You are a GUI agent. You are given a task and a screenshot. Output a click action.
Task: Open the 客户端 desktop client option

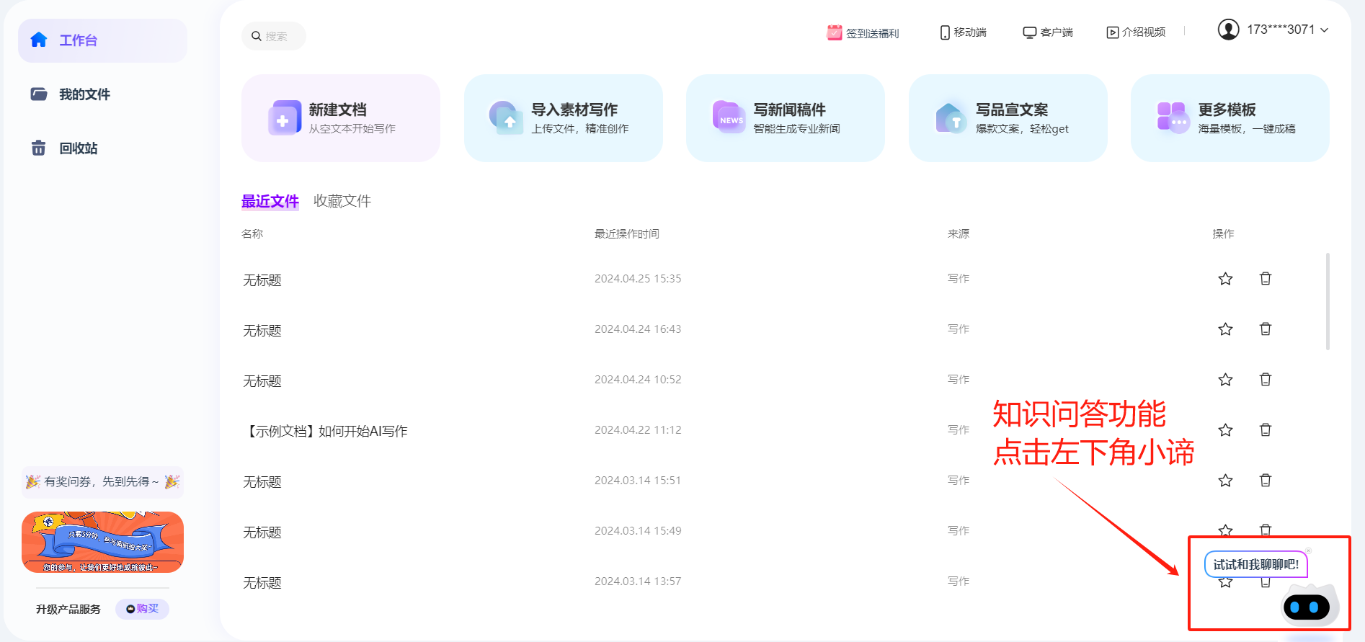(x=1048, y=32)
